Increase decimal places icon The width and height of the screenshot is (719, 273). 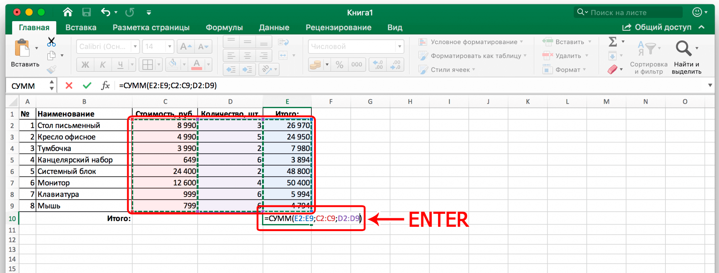click(x=378, y=65)
